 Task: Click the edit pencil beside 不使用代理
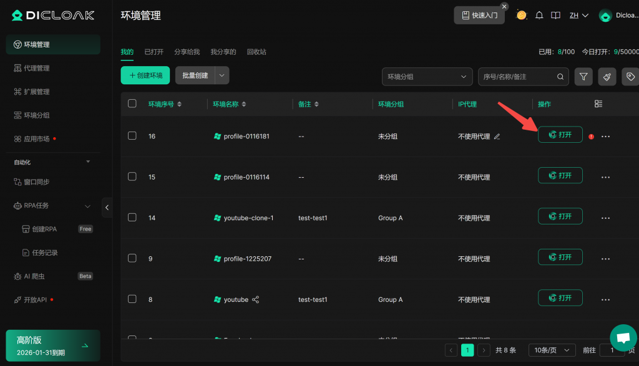[497, 136]
